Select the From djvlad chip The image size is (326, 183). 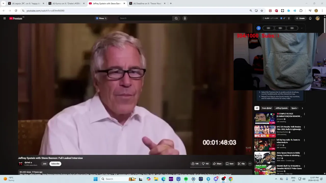(267, 108)
